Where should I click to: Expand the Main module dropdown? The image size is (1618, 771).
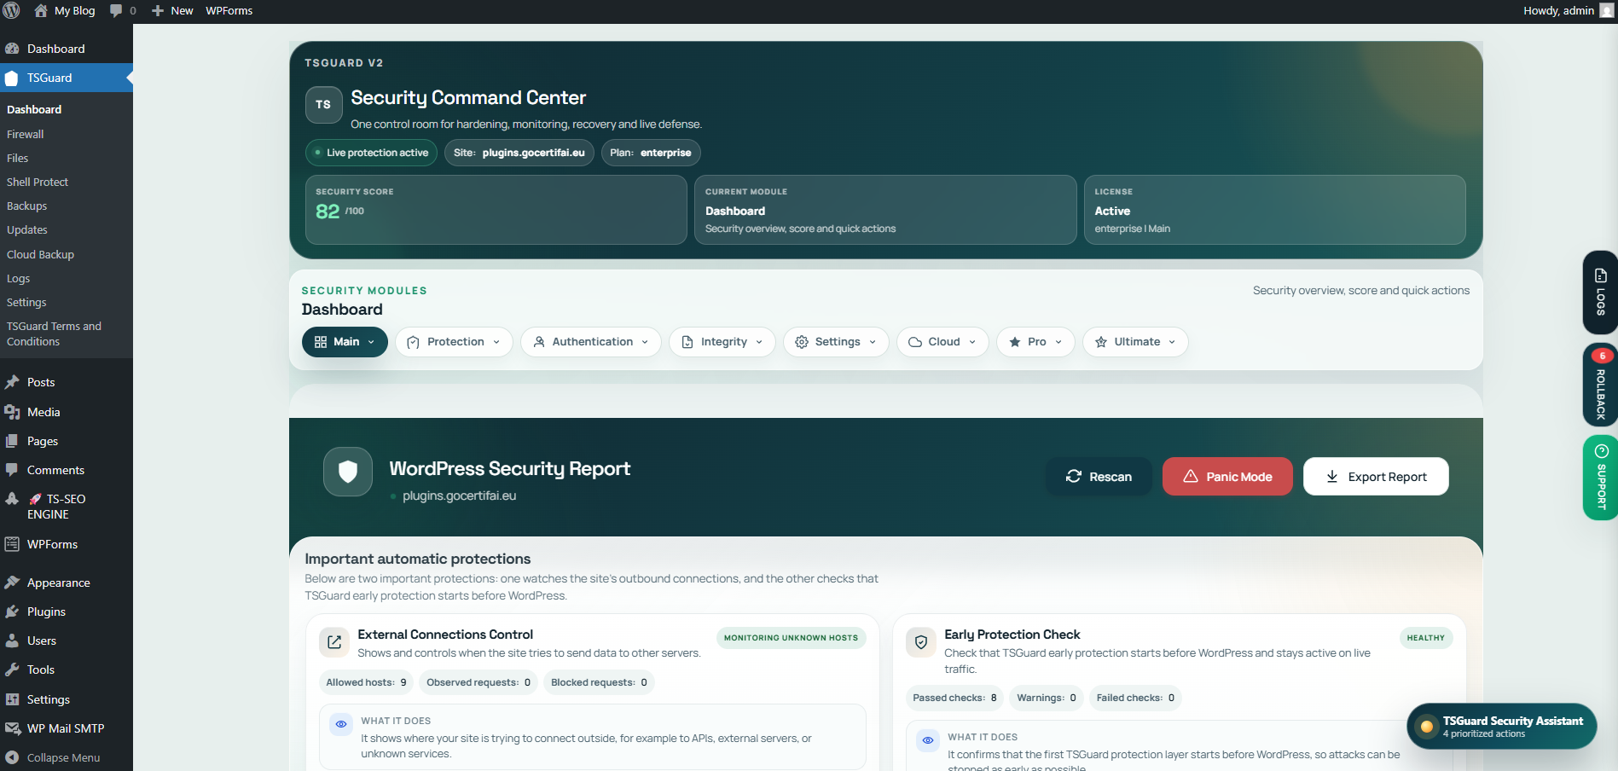coord(345,342)
